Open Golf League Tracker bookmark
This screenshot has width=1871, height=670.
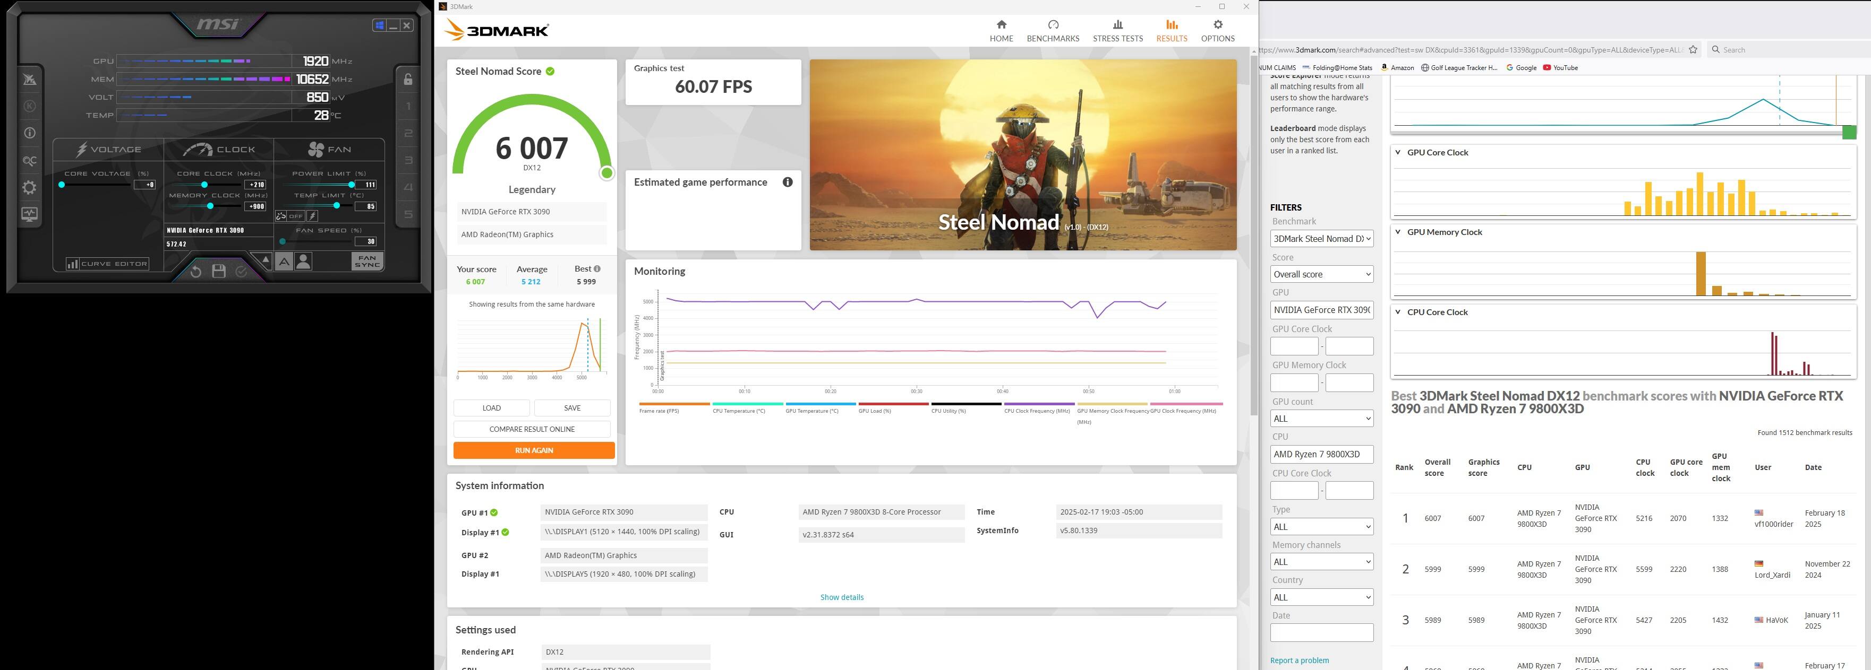tap(1459, 67)
